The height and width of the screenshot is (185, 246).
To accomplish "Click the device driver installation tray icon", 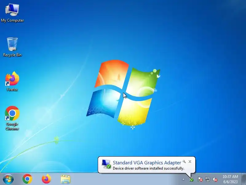I will click(x=192, y=179).
